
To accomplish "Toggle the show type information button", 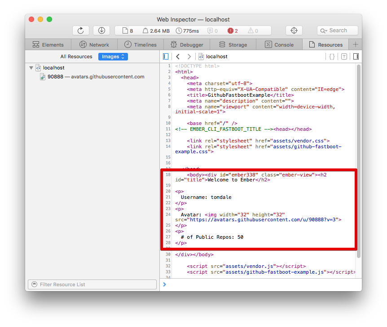I will pos(344,56).
